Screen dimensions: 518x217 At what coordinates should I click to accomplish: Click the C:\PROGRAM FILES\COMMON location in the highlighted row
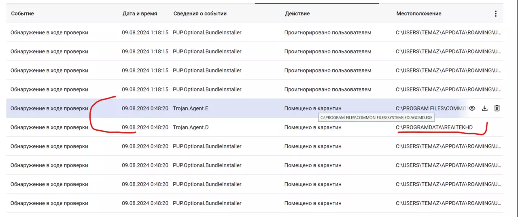[x=431, y=108]
